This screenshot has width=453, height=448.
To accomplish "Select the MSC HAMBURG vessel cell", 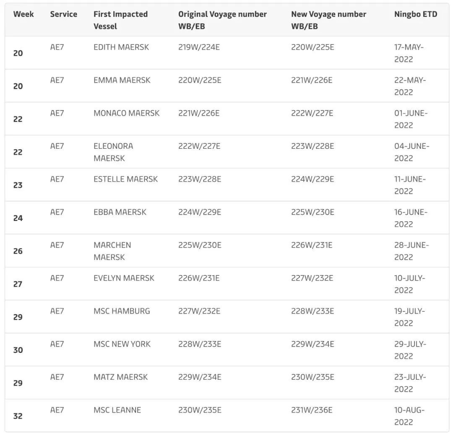I will [x=122, y=311].
